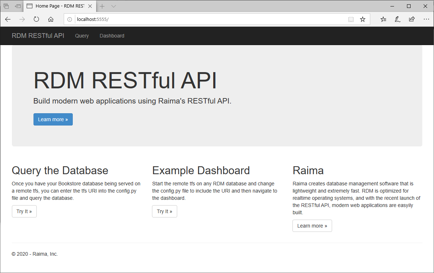The width and height of the screenshot is (434, 273).
Task: Share this page
Action: 412,19
